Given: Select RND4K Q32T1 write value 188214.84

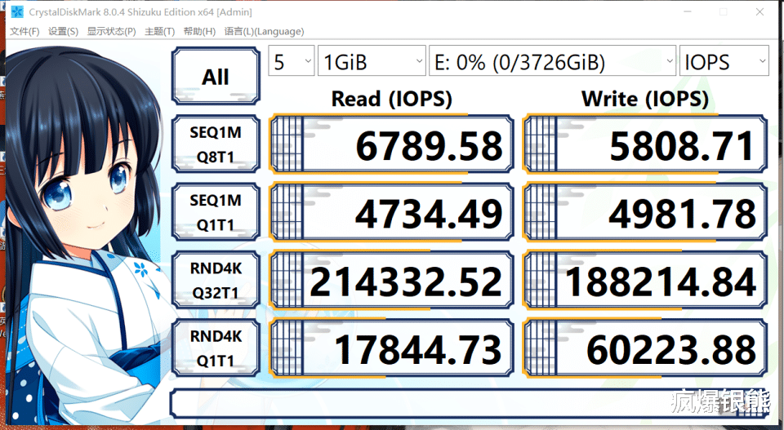Looking at the screenshot, I should point(645,280).
